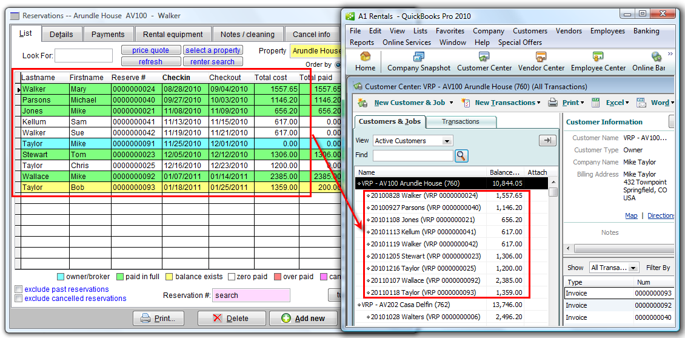Image resolution: width=685 pixels, height=338 pixels.
Task: Open New Customer & Job dropdown arrow
Action: (x=451, y=103)
